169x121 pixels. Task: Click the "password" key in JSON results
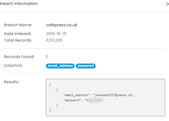(x=72, y=100)
